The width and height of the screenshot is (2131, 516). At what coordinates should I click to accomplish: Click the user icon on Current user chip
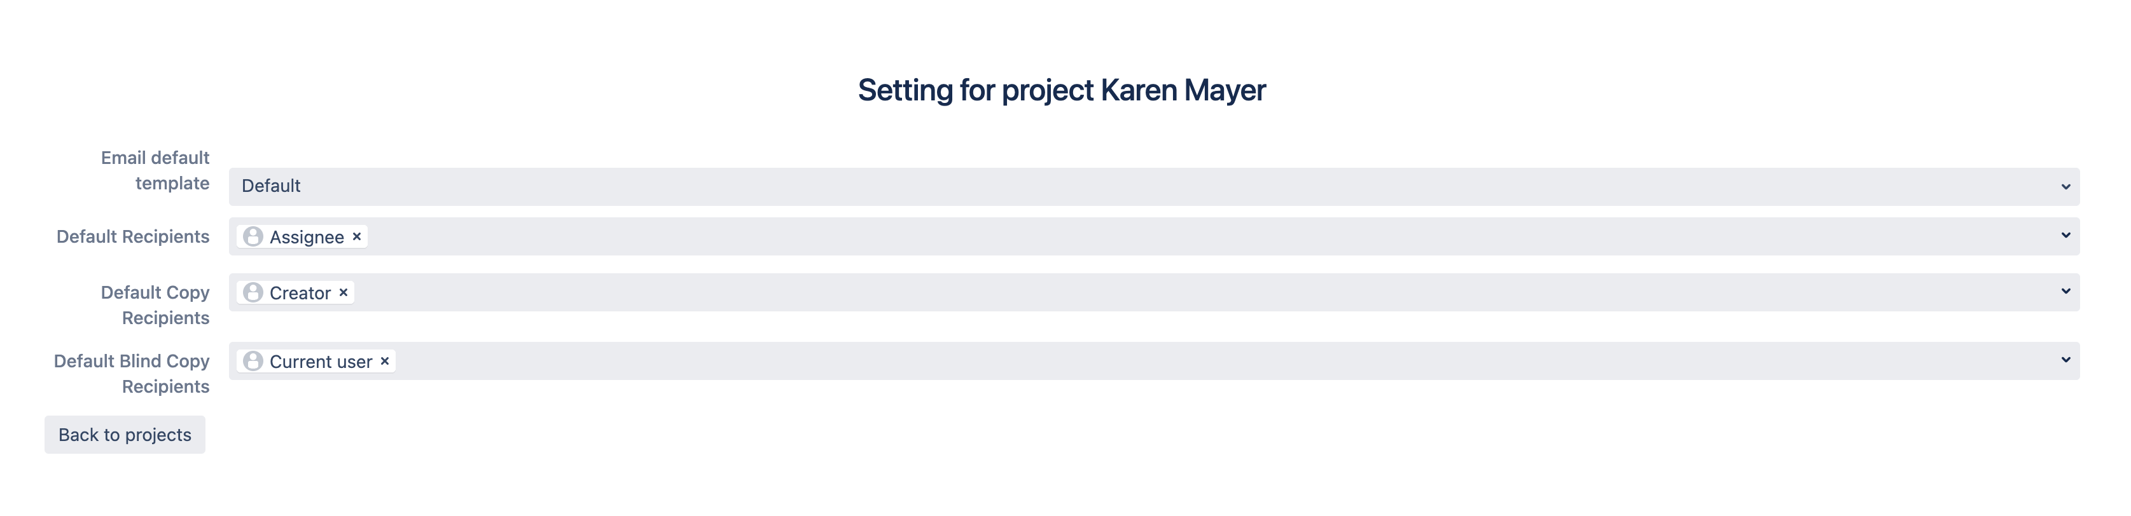(253, 362)
